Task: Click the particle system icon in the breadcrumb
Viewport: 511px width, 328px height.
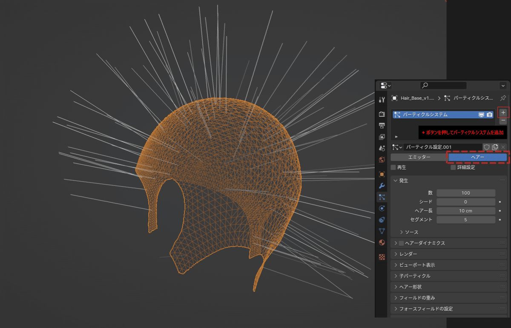Action: (x=447, y=98)
